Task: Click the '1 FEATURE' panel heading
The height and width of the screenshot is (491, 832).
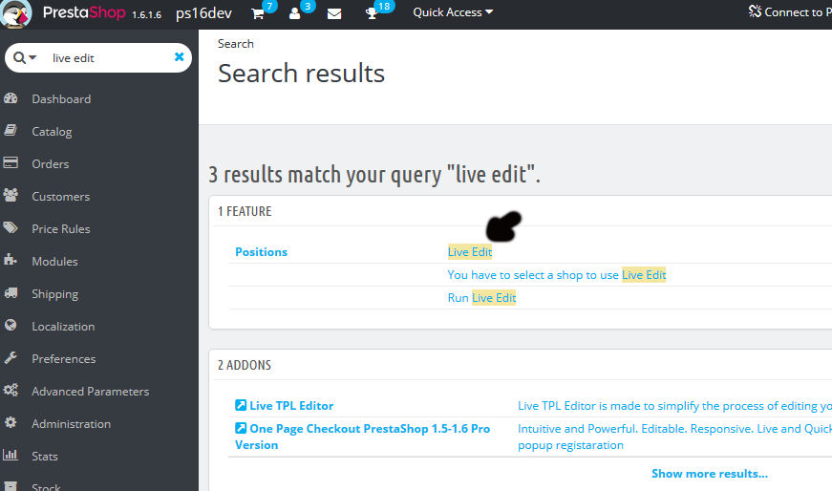Action: point(245,211)
